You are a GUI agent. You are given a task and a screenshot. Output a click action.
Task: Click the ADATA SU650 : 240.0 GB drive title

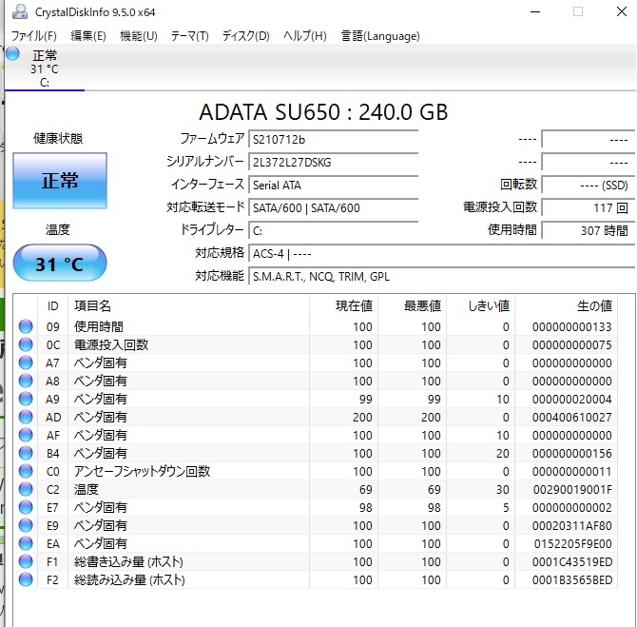tap(323, 112)
